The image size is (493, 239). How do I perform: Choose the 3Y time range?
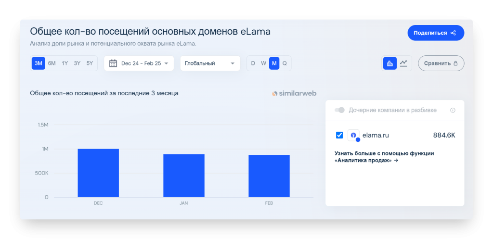pyautogui.click(x=77, y=63)
